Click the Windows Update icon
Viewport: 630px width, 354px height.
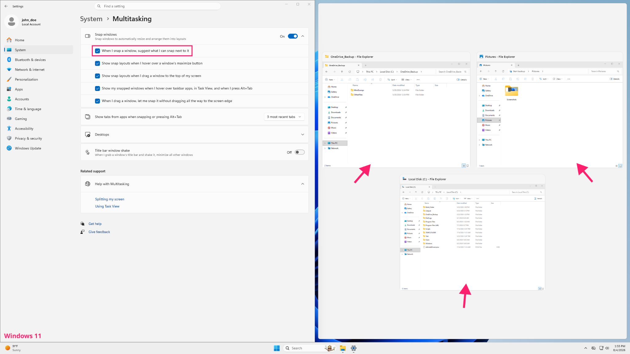[x=9, y=148]
